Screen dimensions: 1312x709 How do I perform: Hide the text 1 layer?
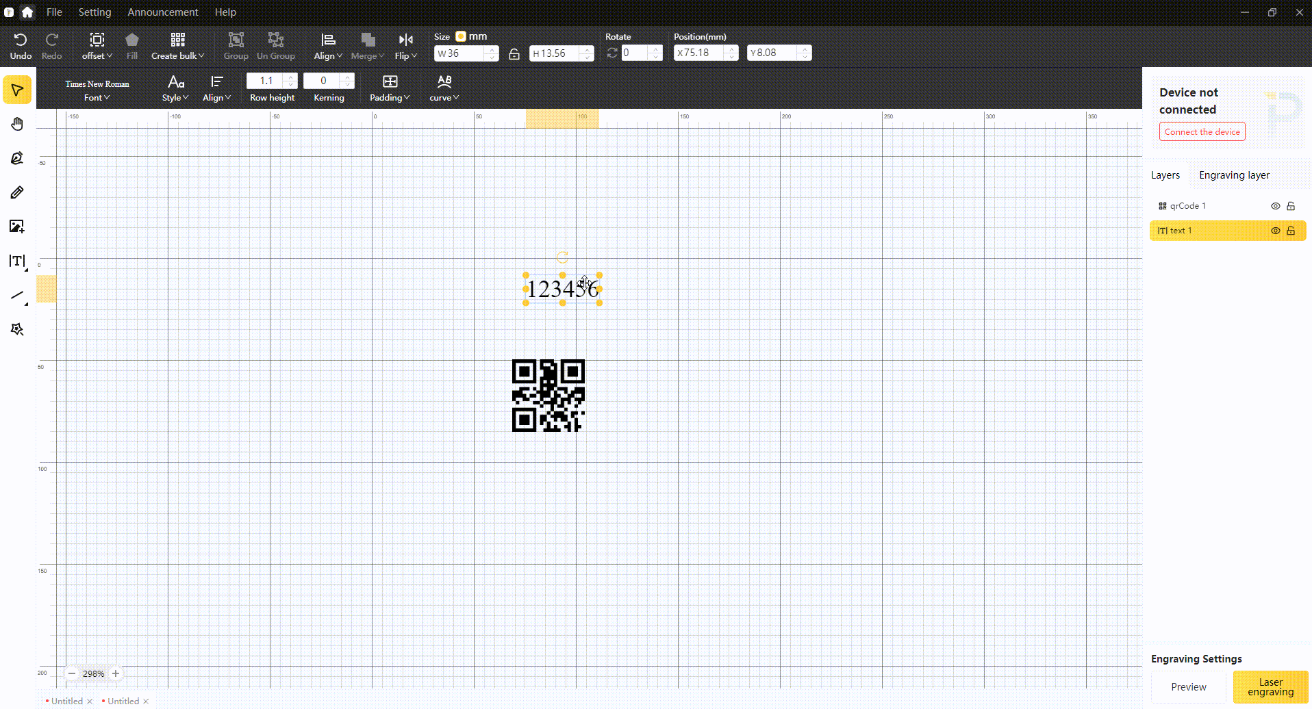pos(1276,231)
